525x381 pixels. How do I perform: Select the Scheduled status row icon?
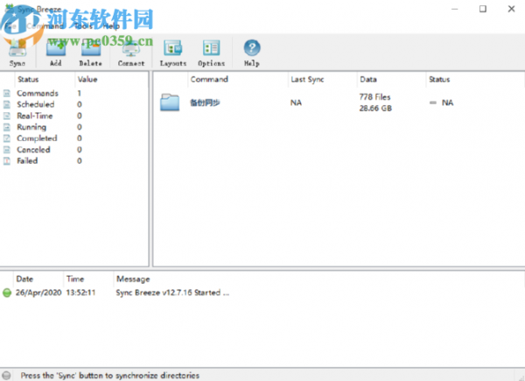(7, 104)
